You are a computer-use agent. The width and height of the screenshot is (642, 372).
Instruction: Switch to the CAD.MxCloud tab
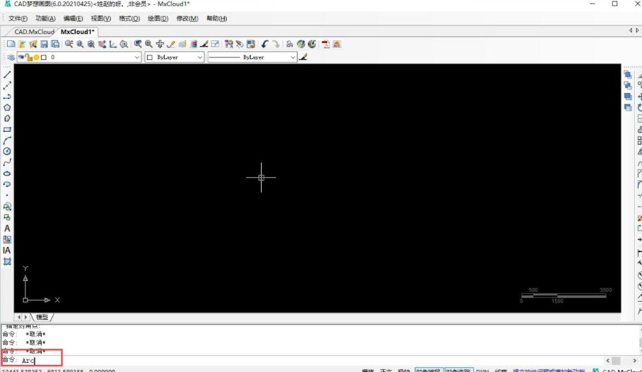pyautogui.click(x=34, y=31)
